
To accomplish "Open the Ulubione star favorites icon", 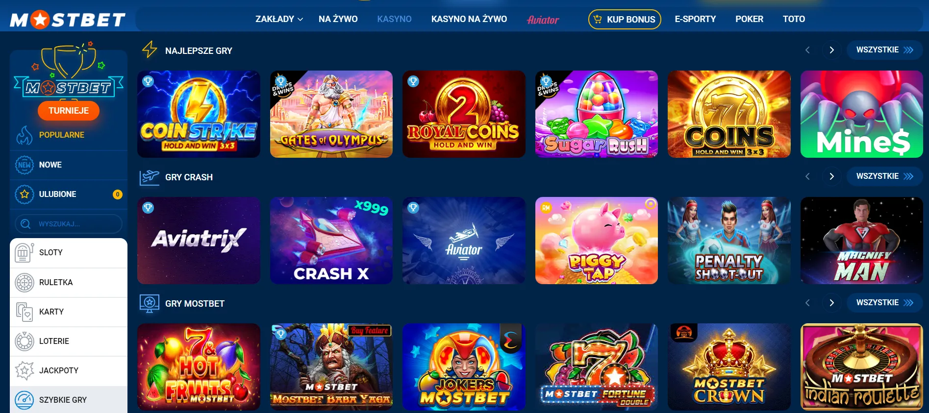I will pos(24,194).
